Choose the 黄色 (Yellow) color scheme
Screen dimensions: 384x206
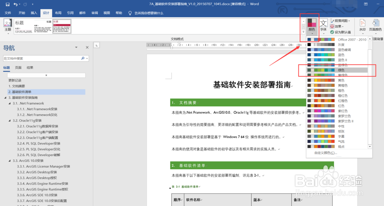(337, 80)
